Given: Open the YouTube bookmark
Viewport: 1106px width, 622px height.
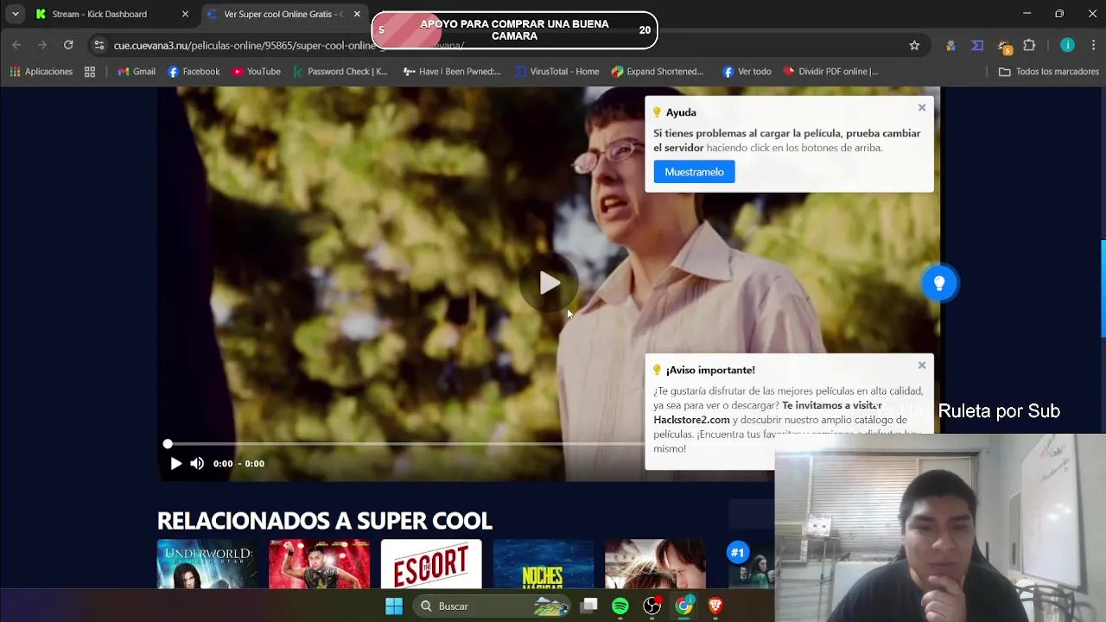Looking at the screenshot, I should pyautogui.click(x=256, y=72).
